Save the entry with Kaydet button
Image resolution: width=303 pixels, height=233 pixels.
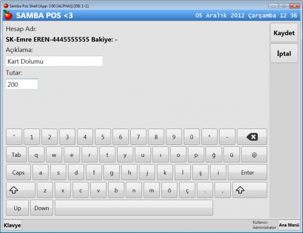[284, 33]
